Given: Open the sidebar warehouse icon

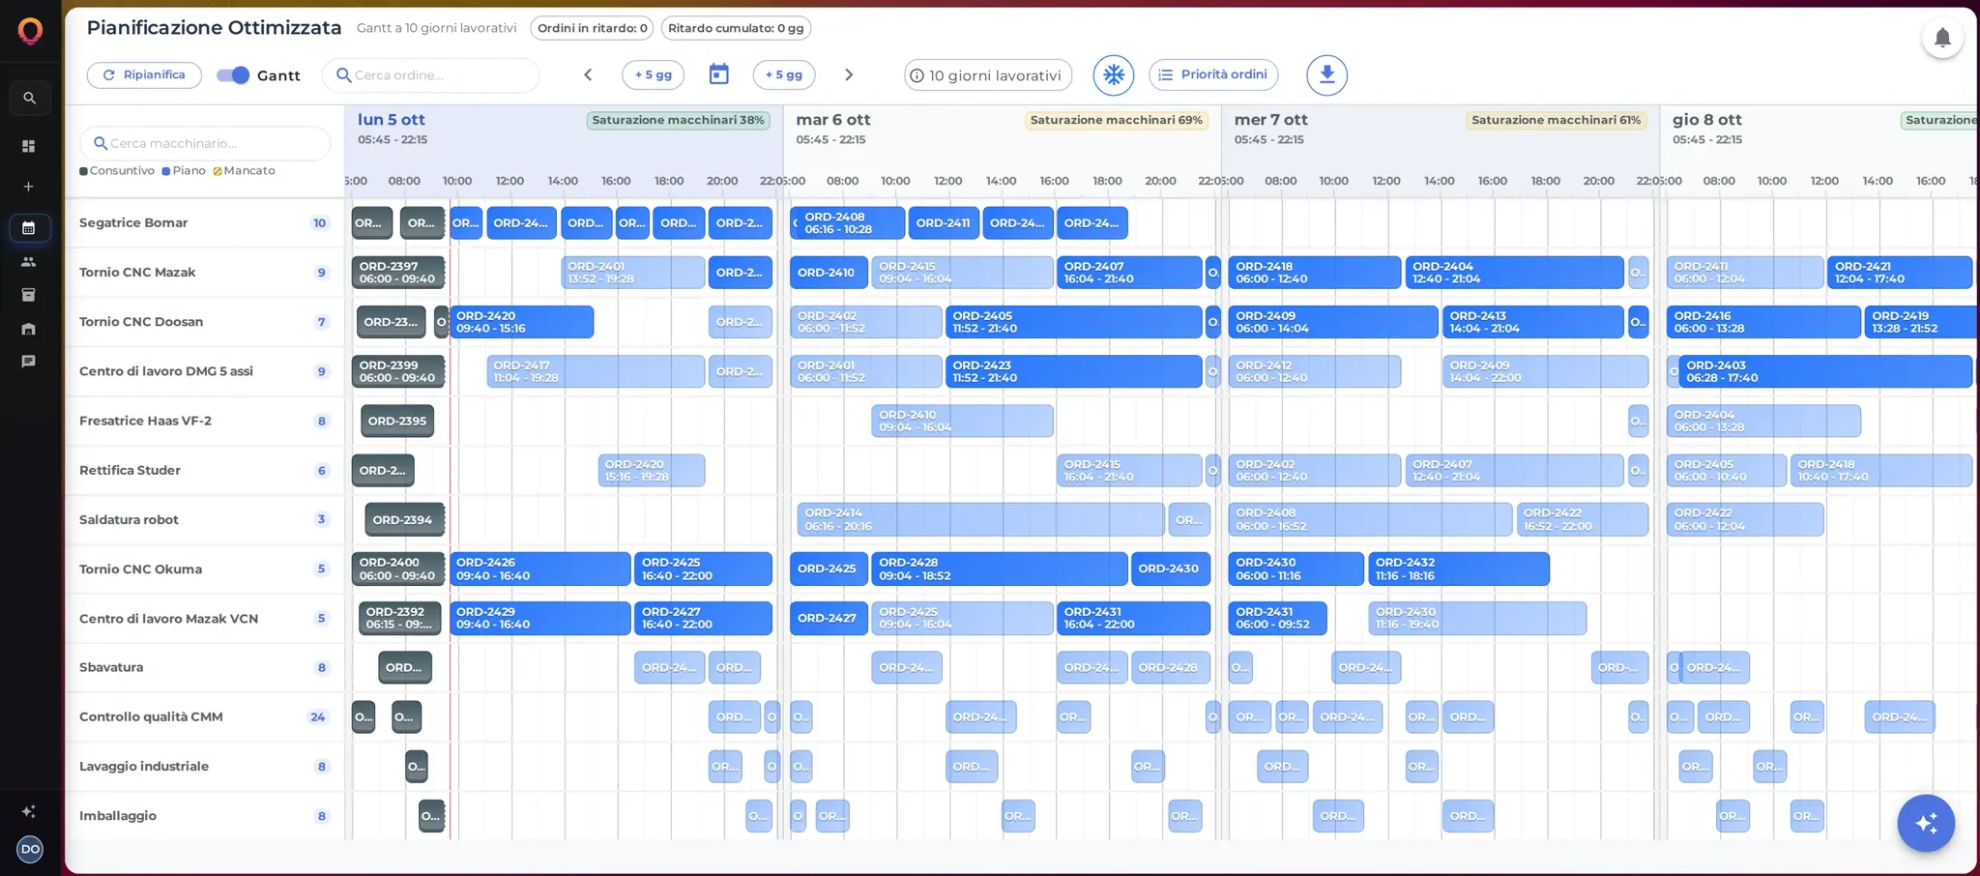Looking at the screenshot, I should [x=29, y=329].
